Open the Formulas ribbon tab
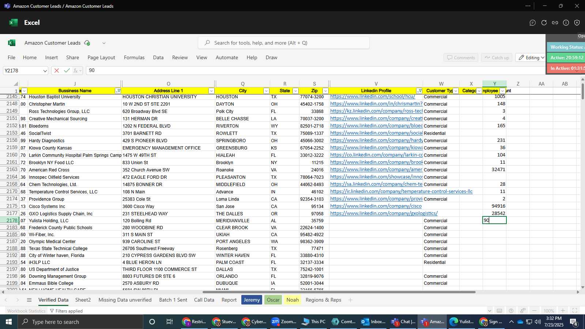The height and width of the screenshot is (329, 585). (x=134, y=57)
